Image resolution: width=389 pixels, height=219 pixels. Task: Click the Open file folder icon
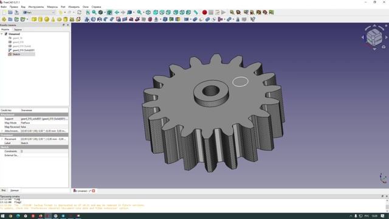(10, 12)
